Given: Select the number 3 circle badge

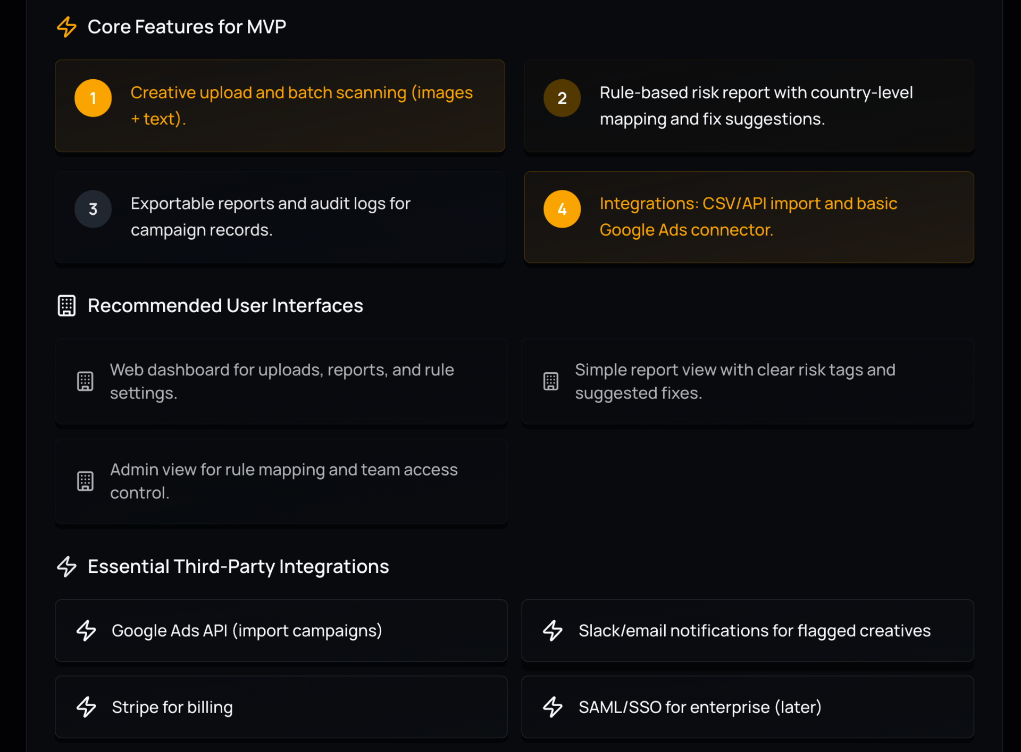Looking at the screenshot, I should point(93,209).
